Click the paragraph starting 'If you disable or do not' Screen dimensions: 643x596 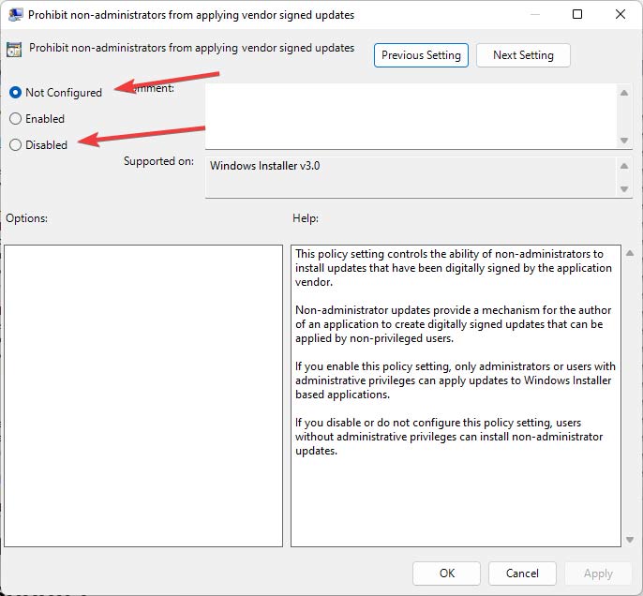(449, 436)
